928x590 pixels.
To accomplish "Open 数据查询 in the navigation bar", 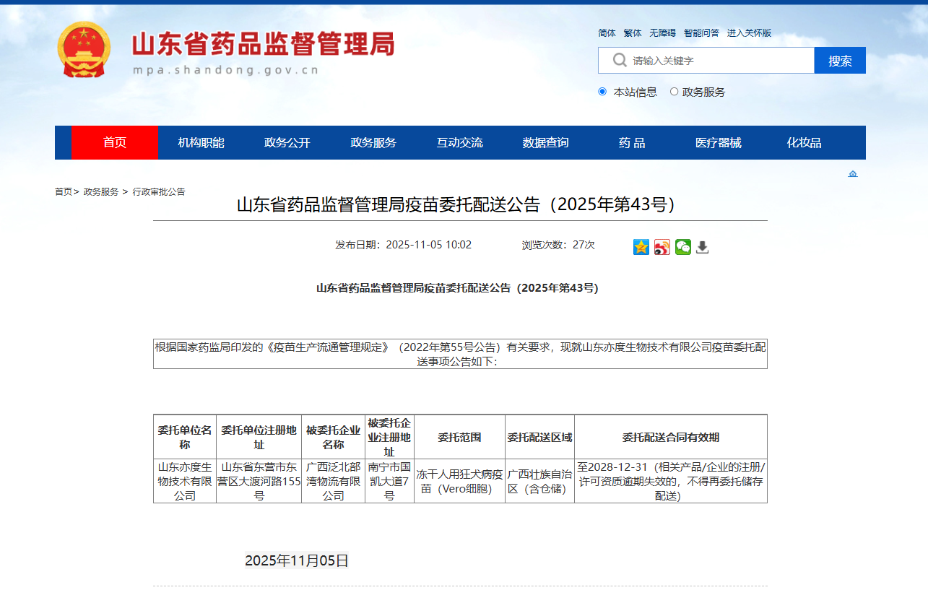I will pos(545,142).
